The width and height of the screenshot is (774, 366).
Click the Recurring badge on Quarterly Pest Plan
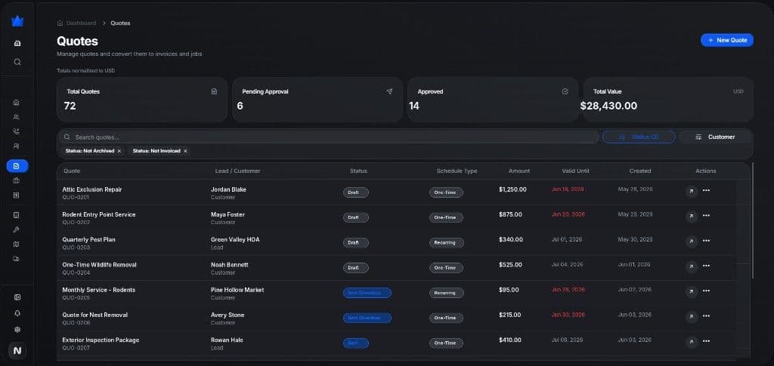point(446,242)
